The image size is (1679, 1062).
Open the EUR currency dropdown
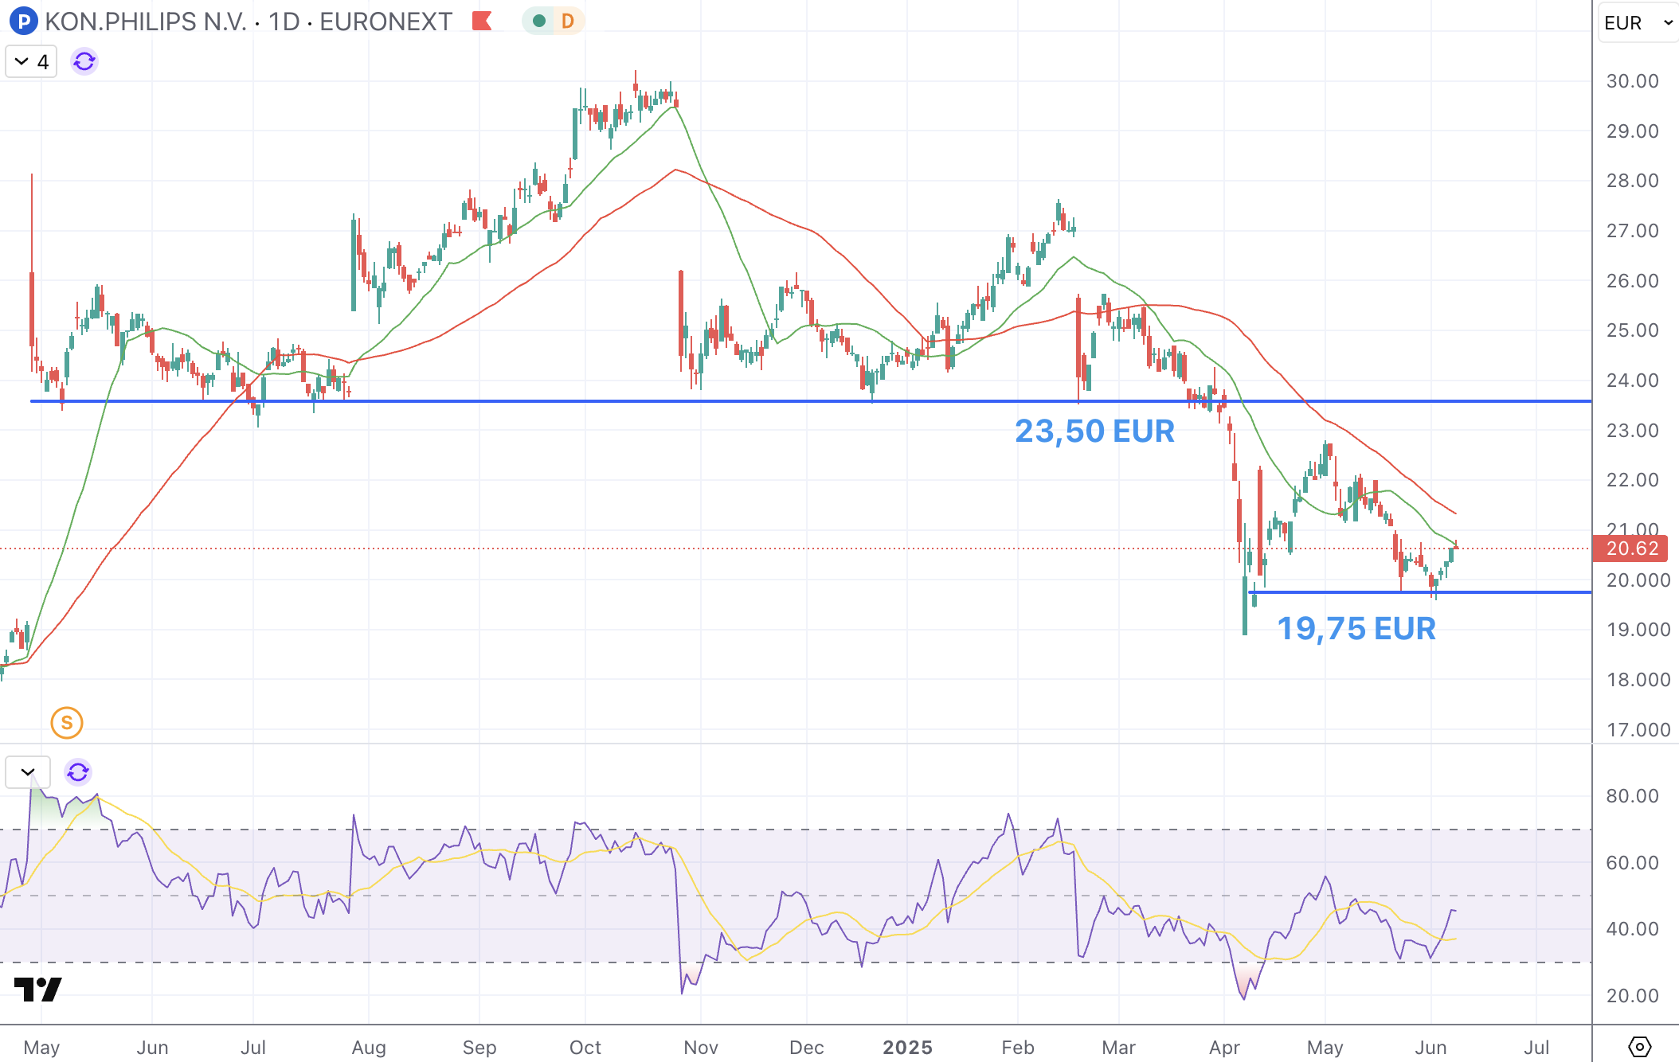click(1638, 22)
